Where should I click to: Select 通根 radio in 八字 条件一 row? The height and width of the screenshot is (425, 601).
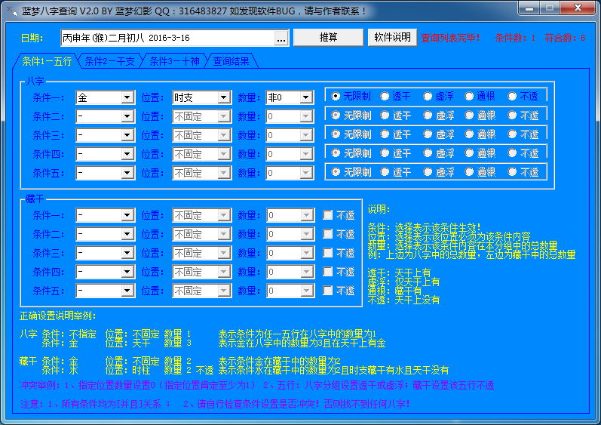(469, 97)
